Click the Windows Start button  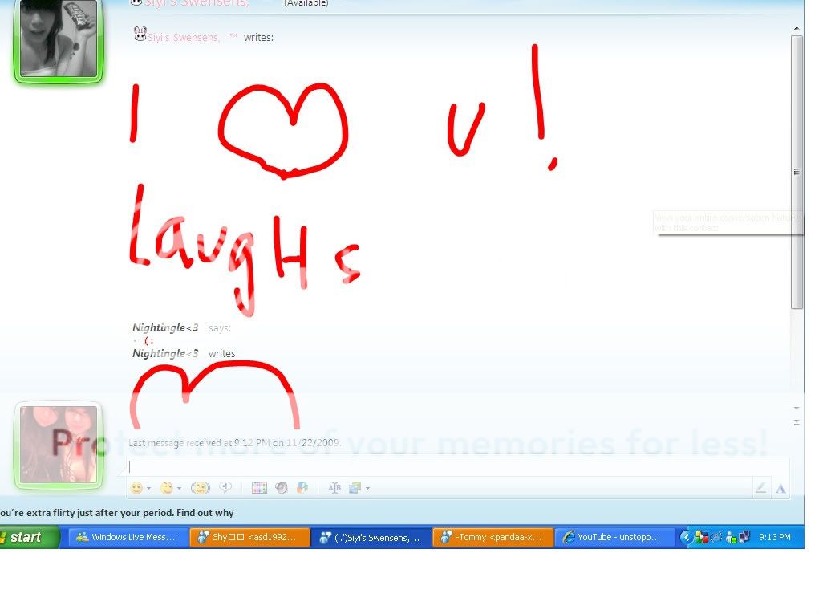point(26,537)
